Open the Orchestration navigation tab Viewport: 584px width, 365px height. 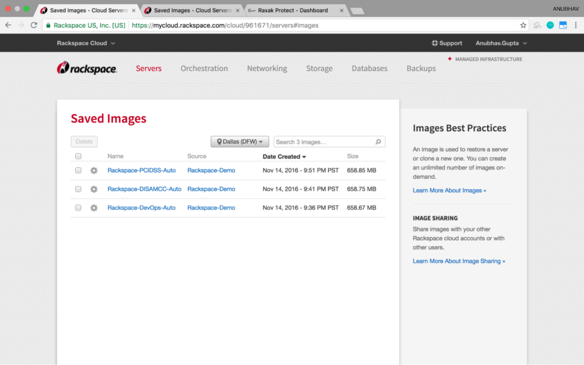point(204,68)
